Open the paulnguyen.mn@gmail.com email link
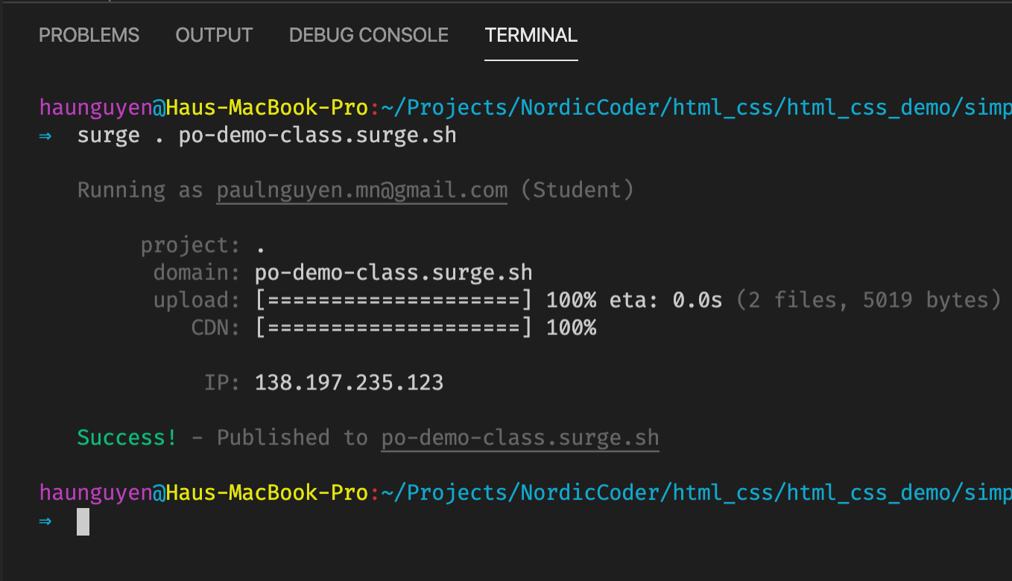1012x581 pixels. (362, 191)
